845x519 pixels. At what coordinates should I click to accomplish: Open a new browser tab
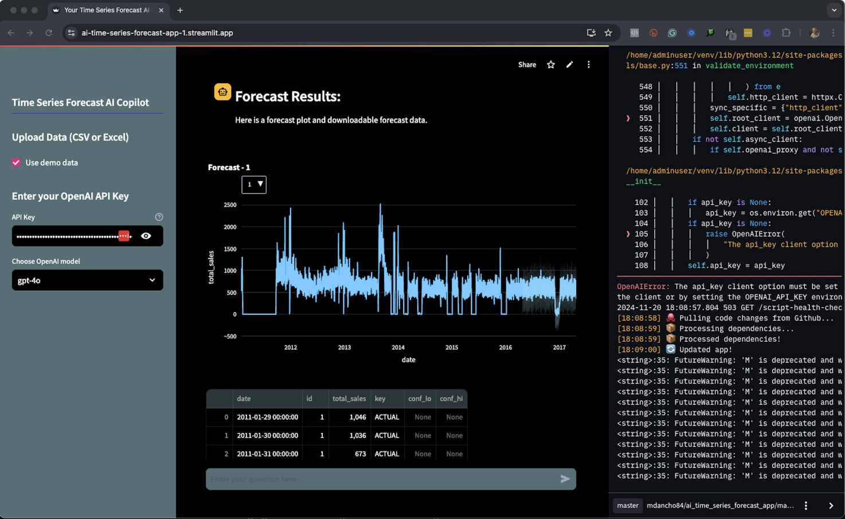[x=180, y=10]
